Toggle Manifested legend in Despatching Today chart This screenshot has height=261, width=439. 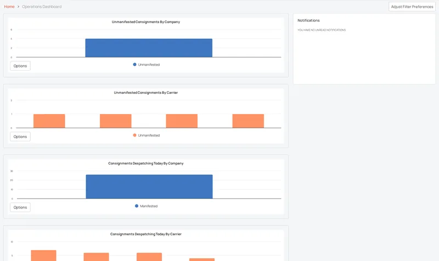tap(147, 206)
